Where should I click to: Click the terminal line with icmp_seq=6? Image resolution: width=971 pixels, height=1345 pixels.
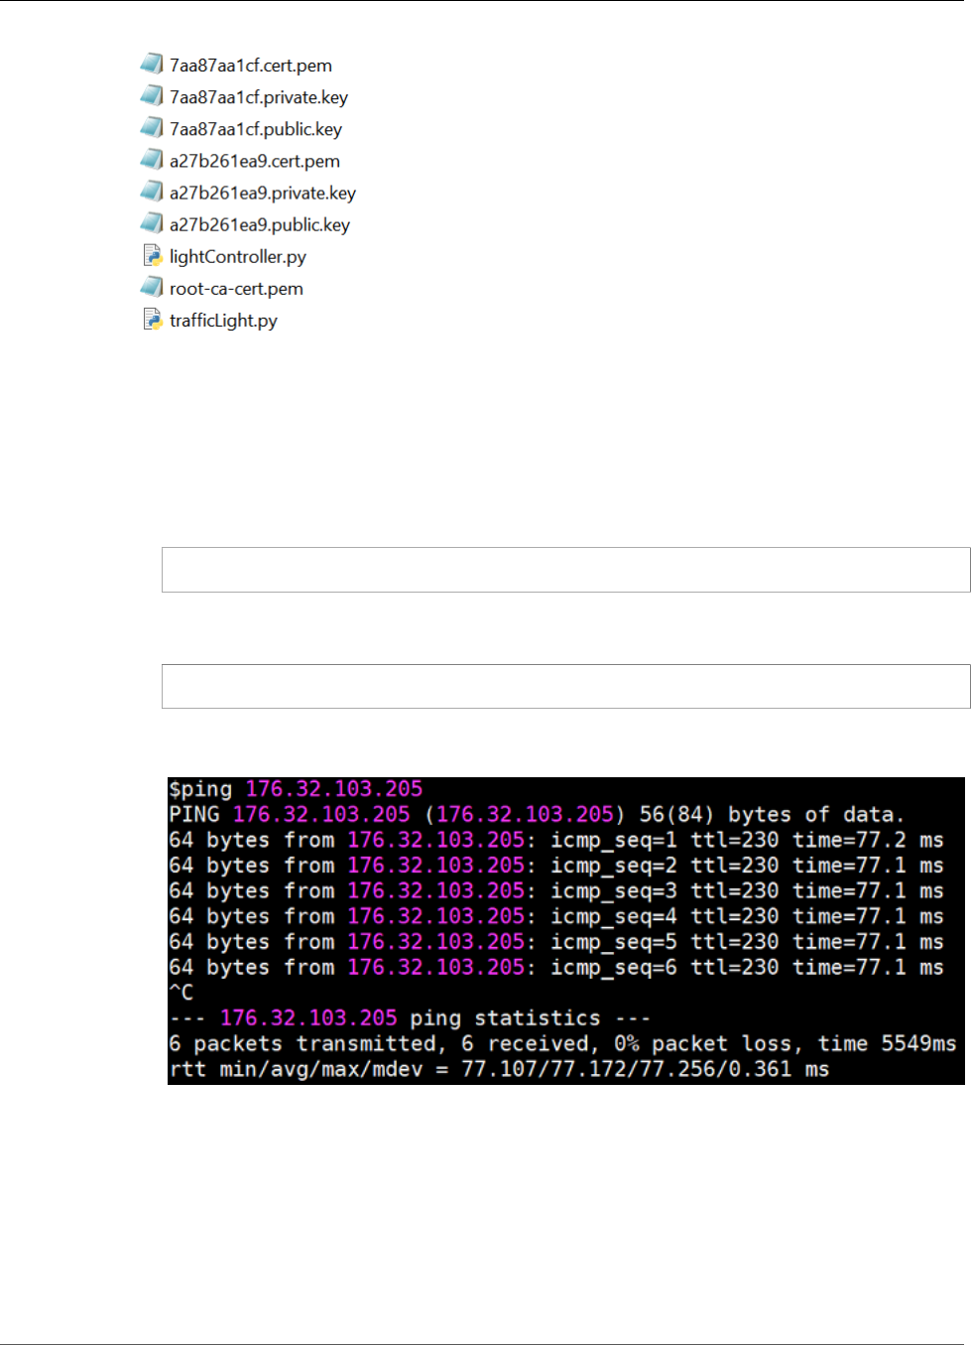point(556,968)
